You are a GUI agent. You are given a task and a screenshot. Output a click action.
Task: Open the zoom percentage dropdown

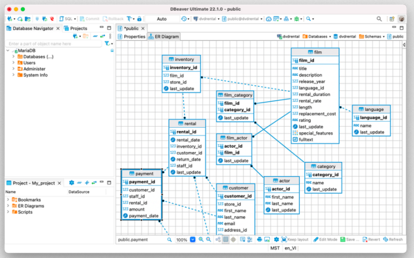(193, 240)
